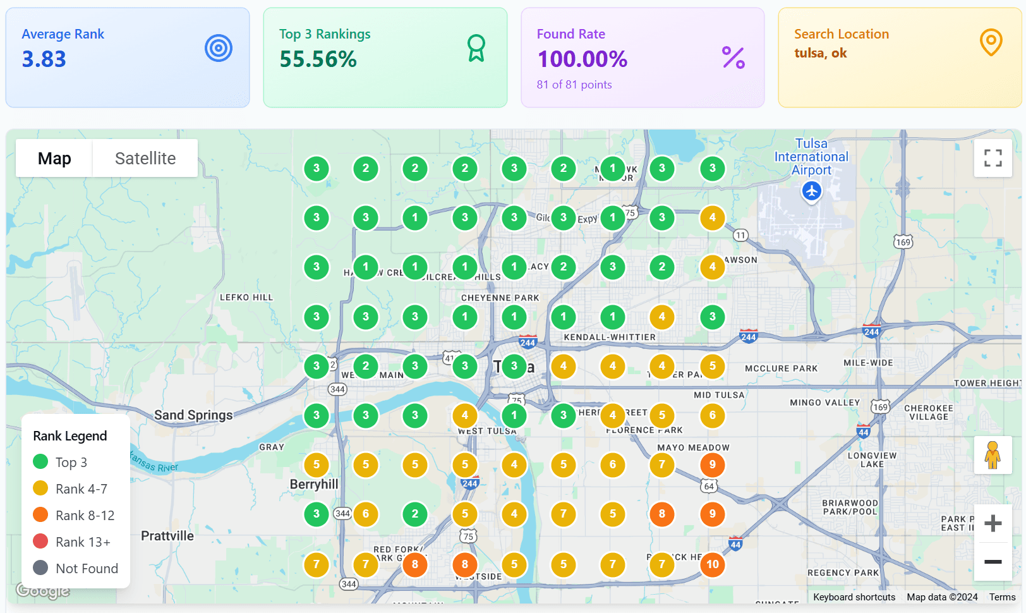Click the '81 of 81 points' text

point(574,85)
